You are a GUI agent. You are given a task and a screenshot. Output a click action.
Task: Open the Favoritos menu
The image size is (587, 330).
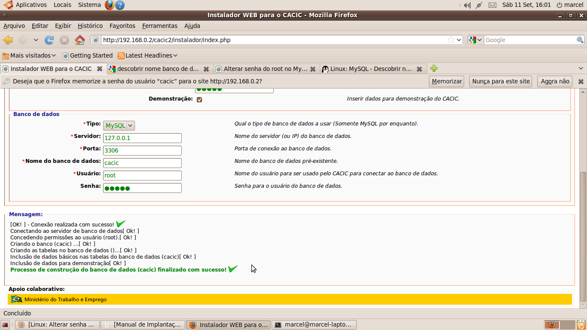click(122, 26)
